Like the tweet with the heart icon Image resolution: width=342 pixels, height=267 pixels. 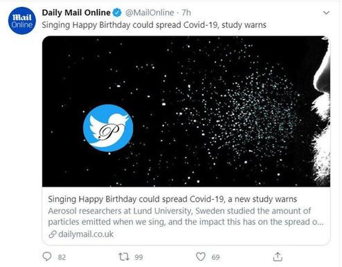201,257
